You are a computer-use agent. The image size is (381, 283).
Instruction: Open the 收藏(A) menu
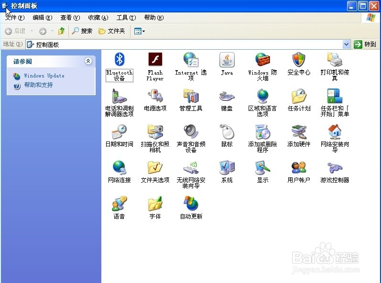pyautogui.click(x=98, y=18)
